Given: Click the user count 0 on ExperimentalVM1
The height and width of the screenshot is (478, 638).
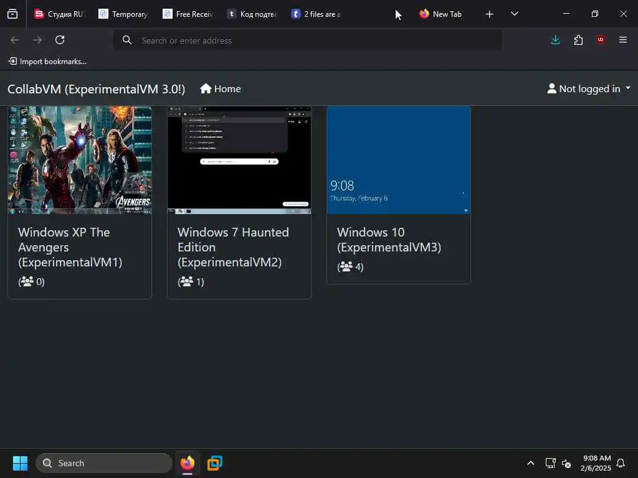Looking at the screenshot, I should (x=31, y=282).
